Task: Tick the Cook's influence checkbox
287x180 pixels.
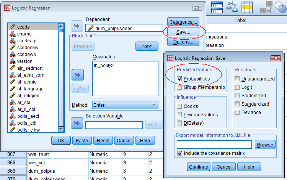Action: 179,106
